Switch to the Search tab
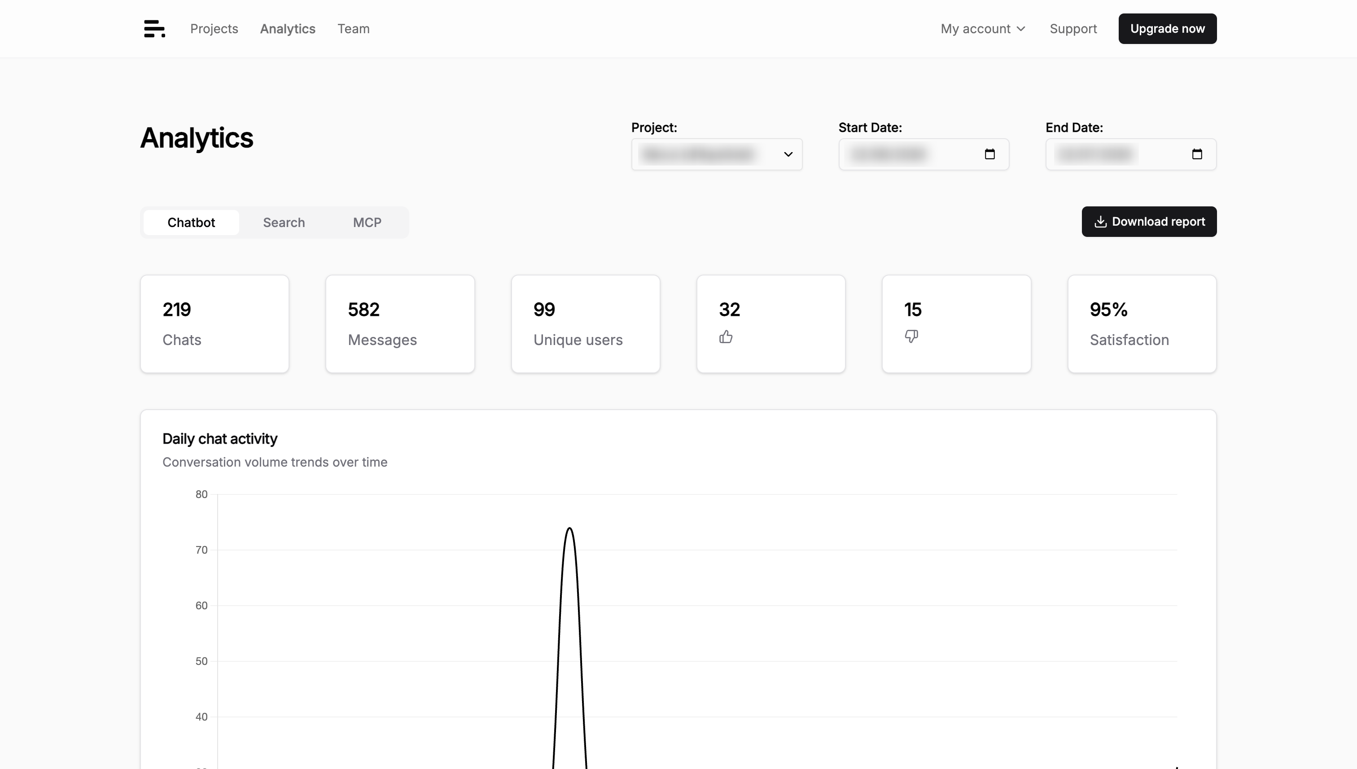This screenshot has height=769, width=1357. [x=284, y=223]
